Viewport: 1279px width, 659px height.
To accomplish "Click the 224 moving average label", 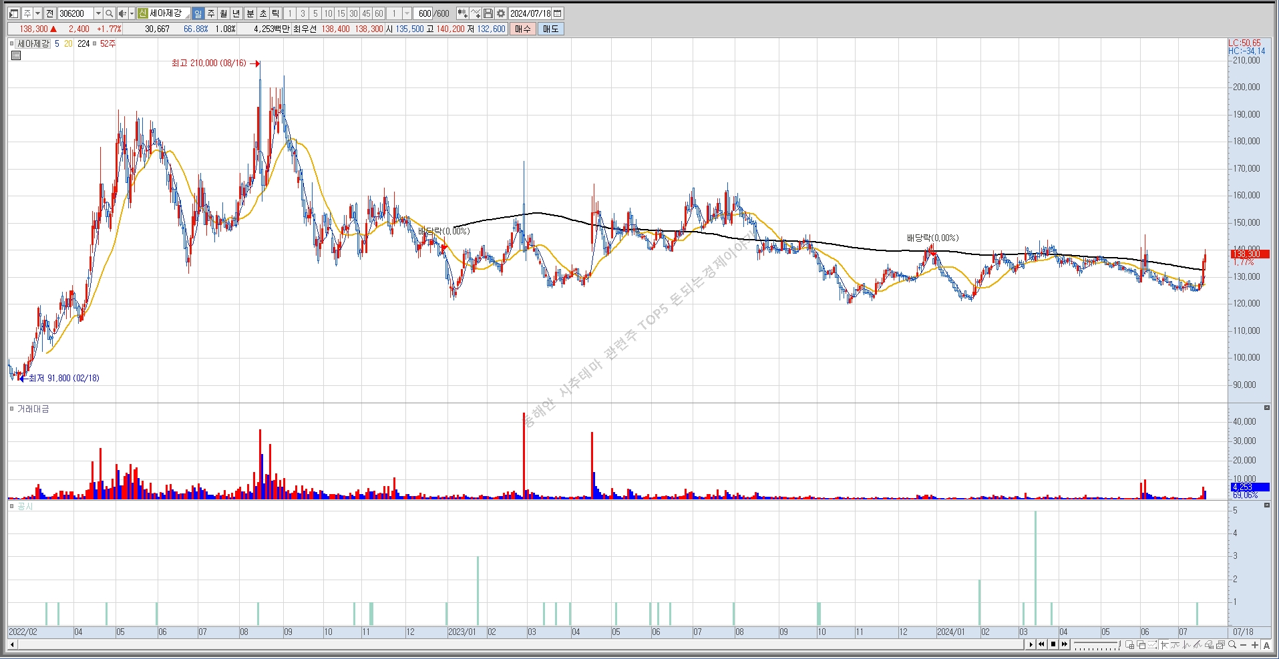I will click(83, 43).
